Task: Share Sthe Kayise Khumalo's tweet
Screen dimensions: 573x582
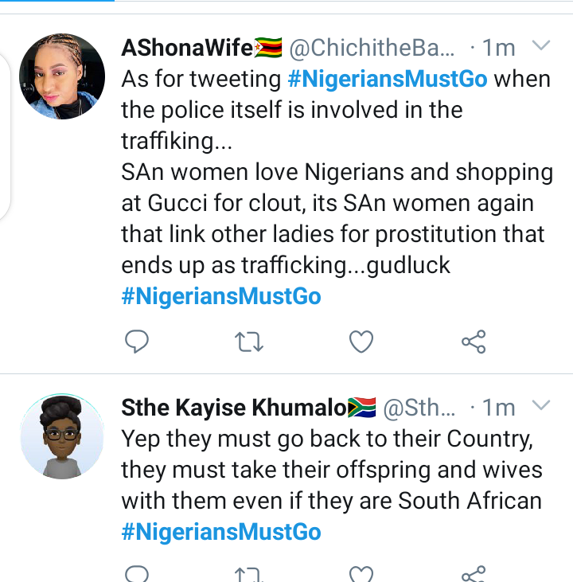Action: [x=474, y=574]
